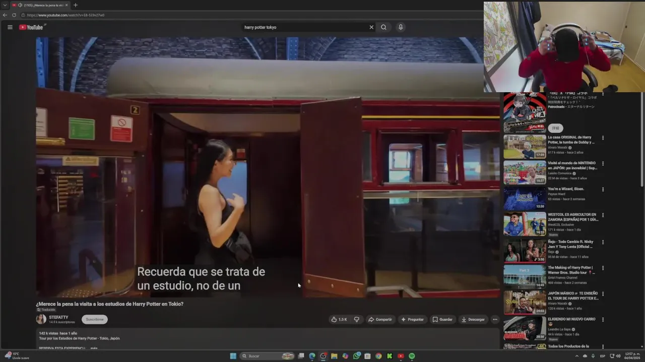Image resolution: width=645 pixels, height=362 pixels.
Task: Open Spotify from taskbar
Action: point(412,356)
